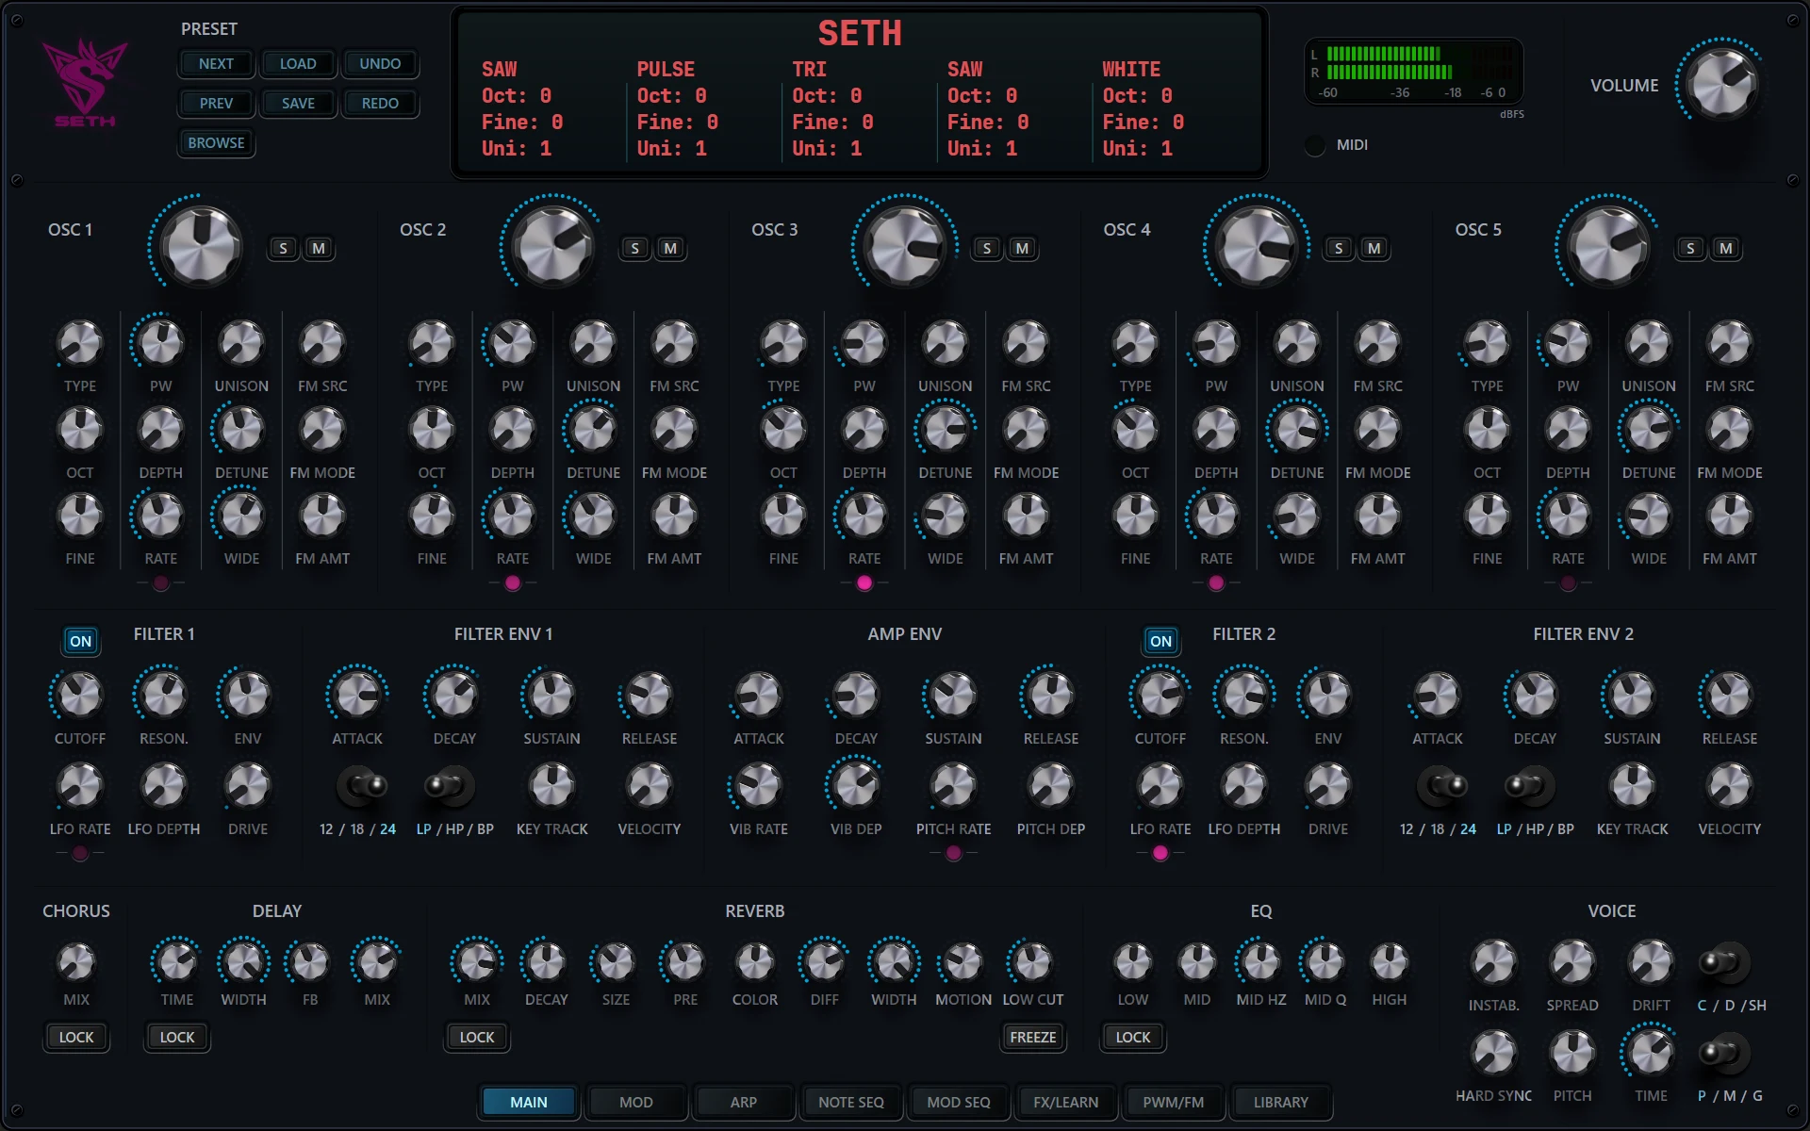
Task: Open the NOTE SEQ tab
Action: [x=851, y=1102]
